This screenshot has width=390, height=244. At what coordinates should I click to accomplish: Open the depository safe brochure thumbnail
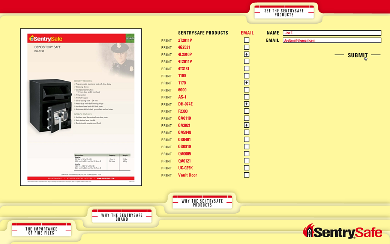(81, 107)
